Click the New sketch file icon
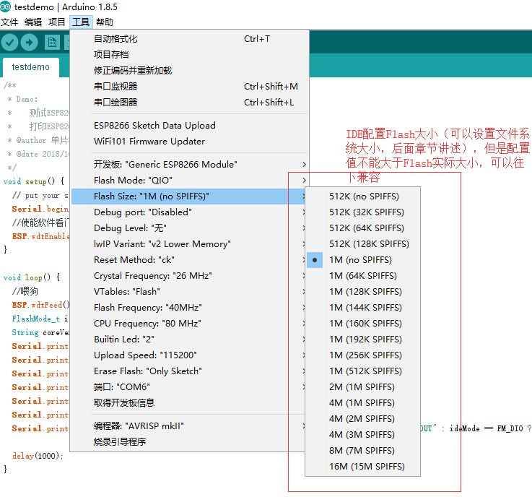The width and height of the screenshot is (532, 497). (x=52, y=43)
